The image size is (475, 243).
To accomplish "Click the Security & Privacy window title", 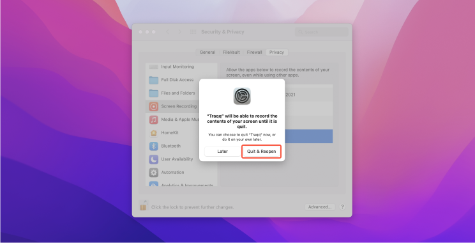I will 223,32.
